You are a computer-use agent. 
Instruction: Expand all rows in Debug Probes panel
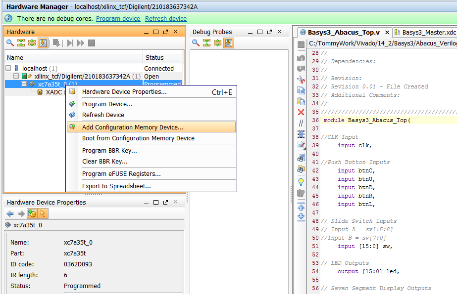[217, 43]
